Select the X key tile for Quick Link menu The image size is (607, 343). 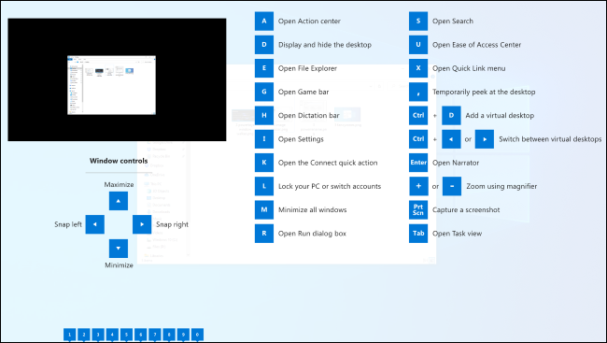pos(418,68)
